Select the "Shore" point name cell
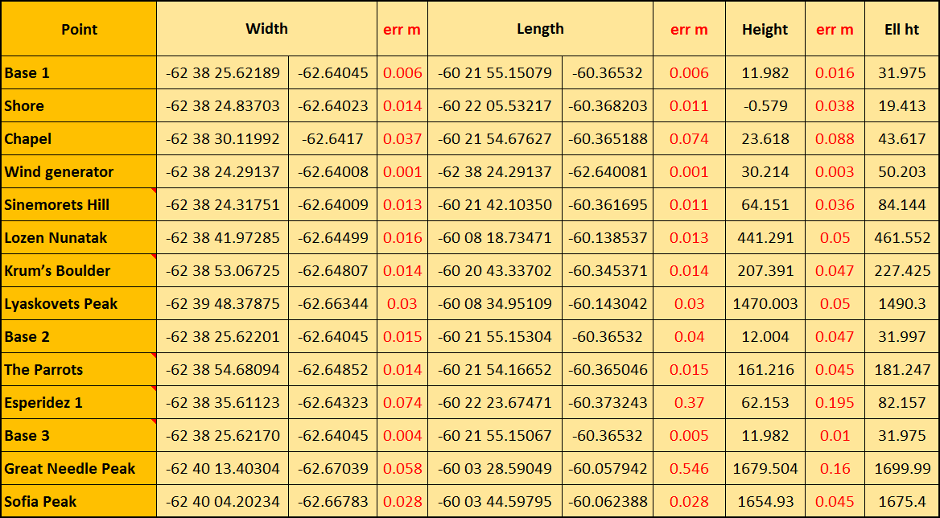Viewport: 940px width, 518px height. 24,106
